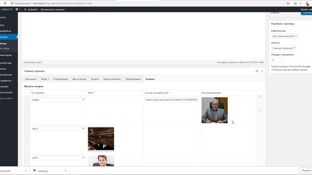Screen dimensions: 312x175
Task: Click the camera extension icon in the browser toolbar
Action: click(295, 3)
